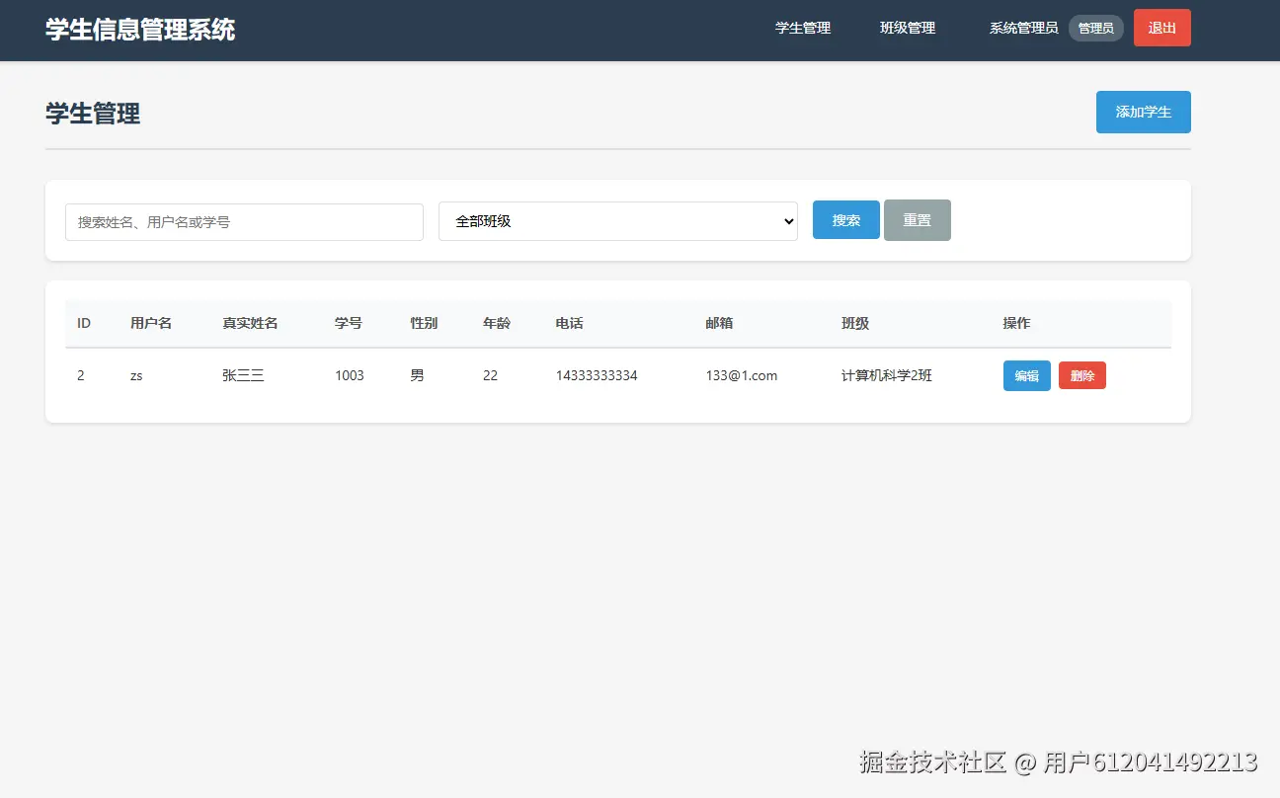This screenshot has width=1280, height=798.
Task: Click the student name 张三三 in the table
Action: point(243,375)
